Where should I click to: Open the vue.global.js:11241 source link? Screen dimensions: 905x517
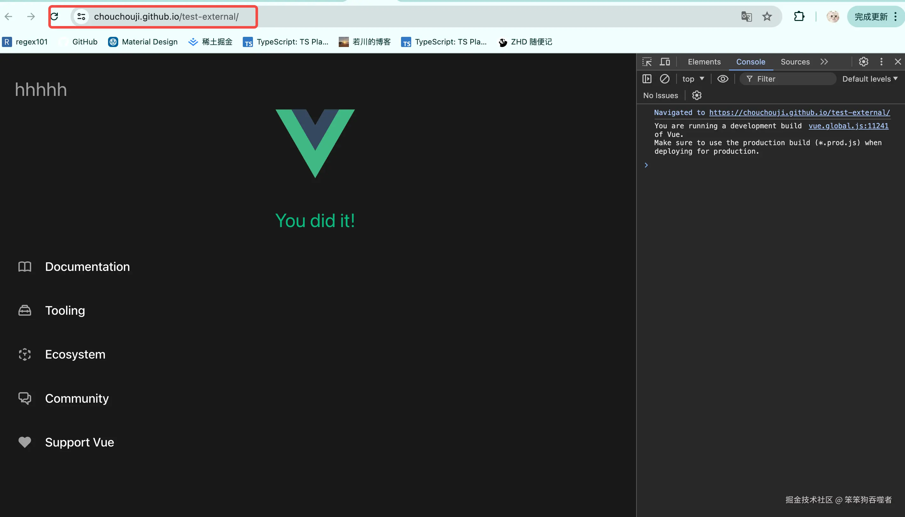coord(848,126)
